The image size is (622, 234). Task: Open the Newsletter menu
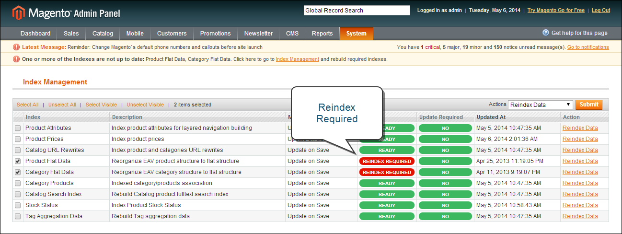[258, 34]
